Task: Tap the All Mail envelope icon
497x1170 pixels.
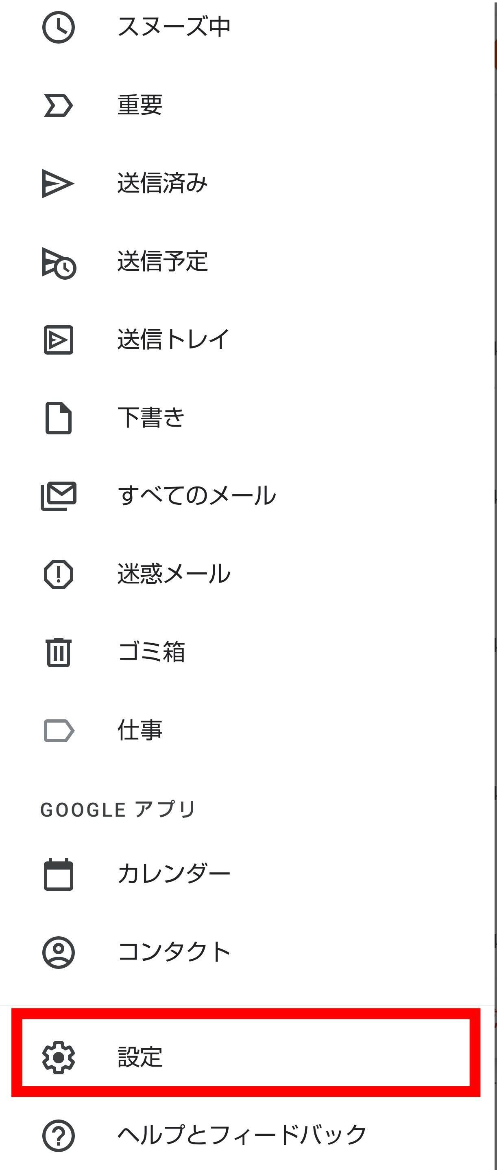Action: pyautogui.click(x=59, y=495)
